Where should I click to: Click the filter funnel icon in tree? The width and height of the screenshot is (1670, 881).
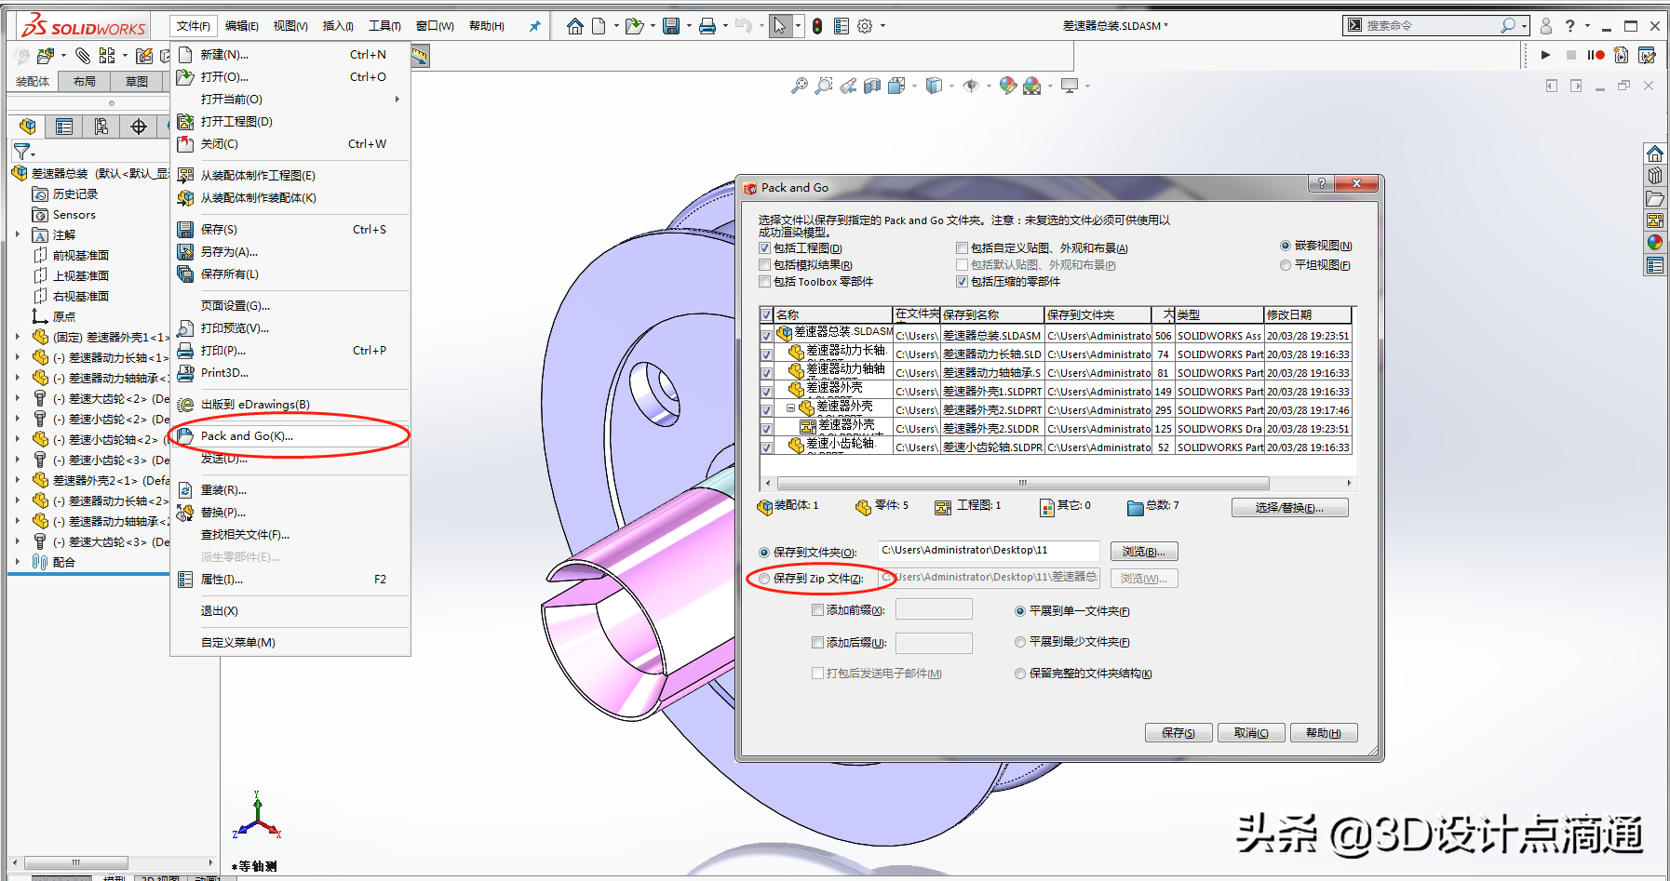pos(21,151)
